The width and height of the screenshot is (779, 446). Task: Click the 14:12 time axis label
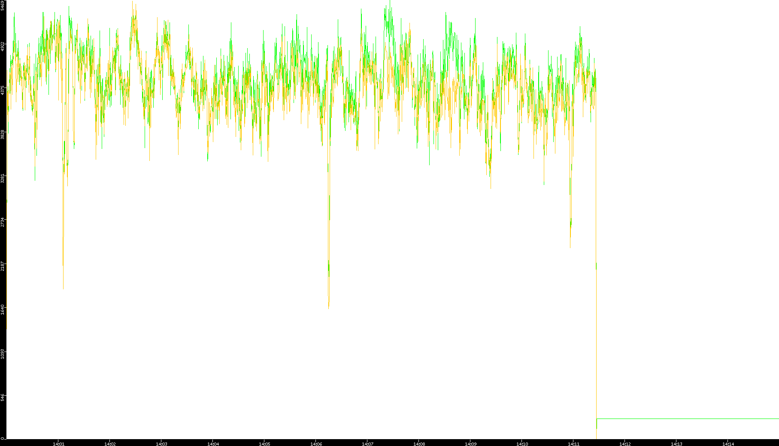[625, 444]
